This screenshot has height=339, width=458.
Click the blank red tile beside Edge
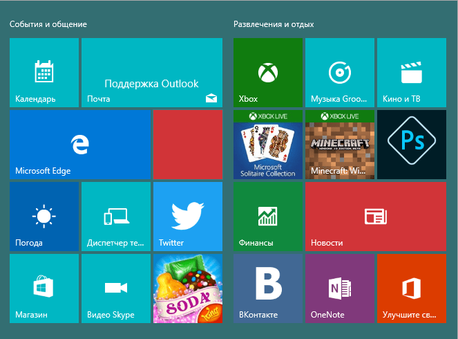188,145
